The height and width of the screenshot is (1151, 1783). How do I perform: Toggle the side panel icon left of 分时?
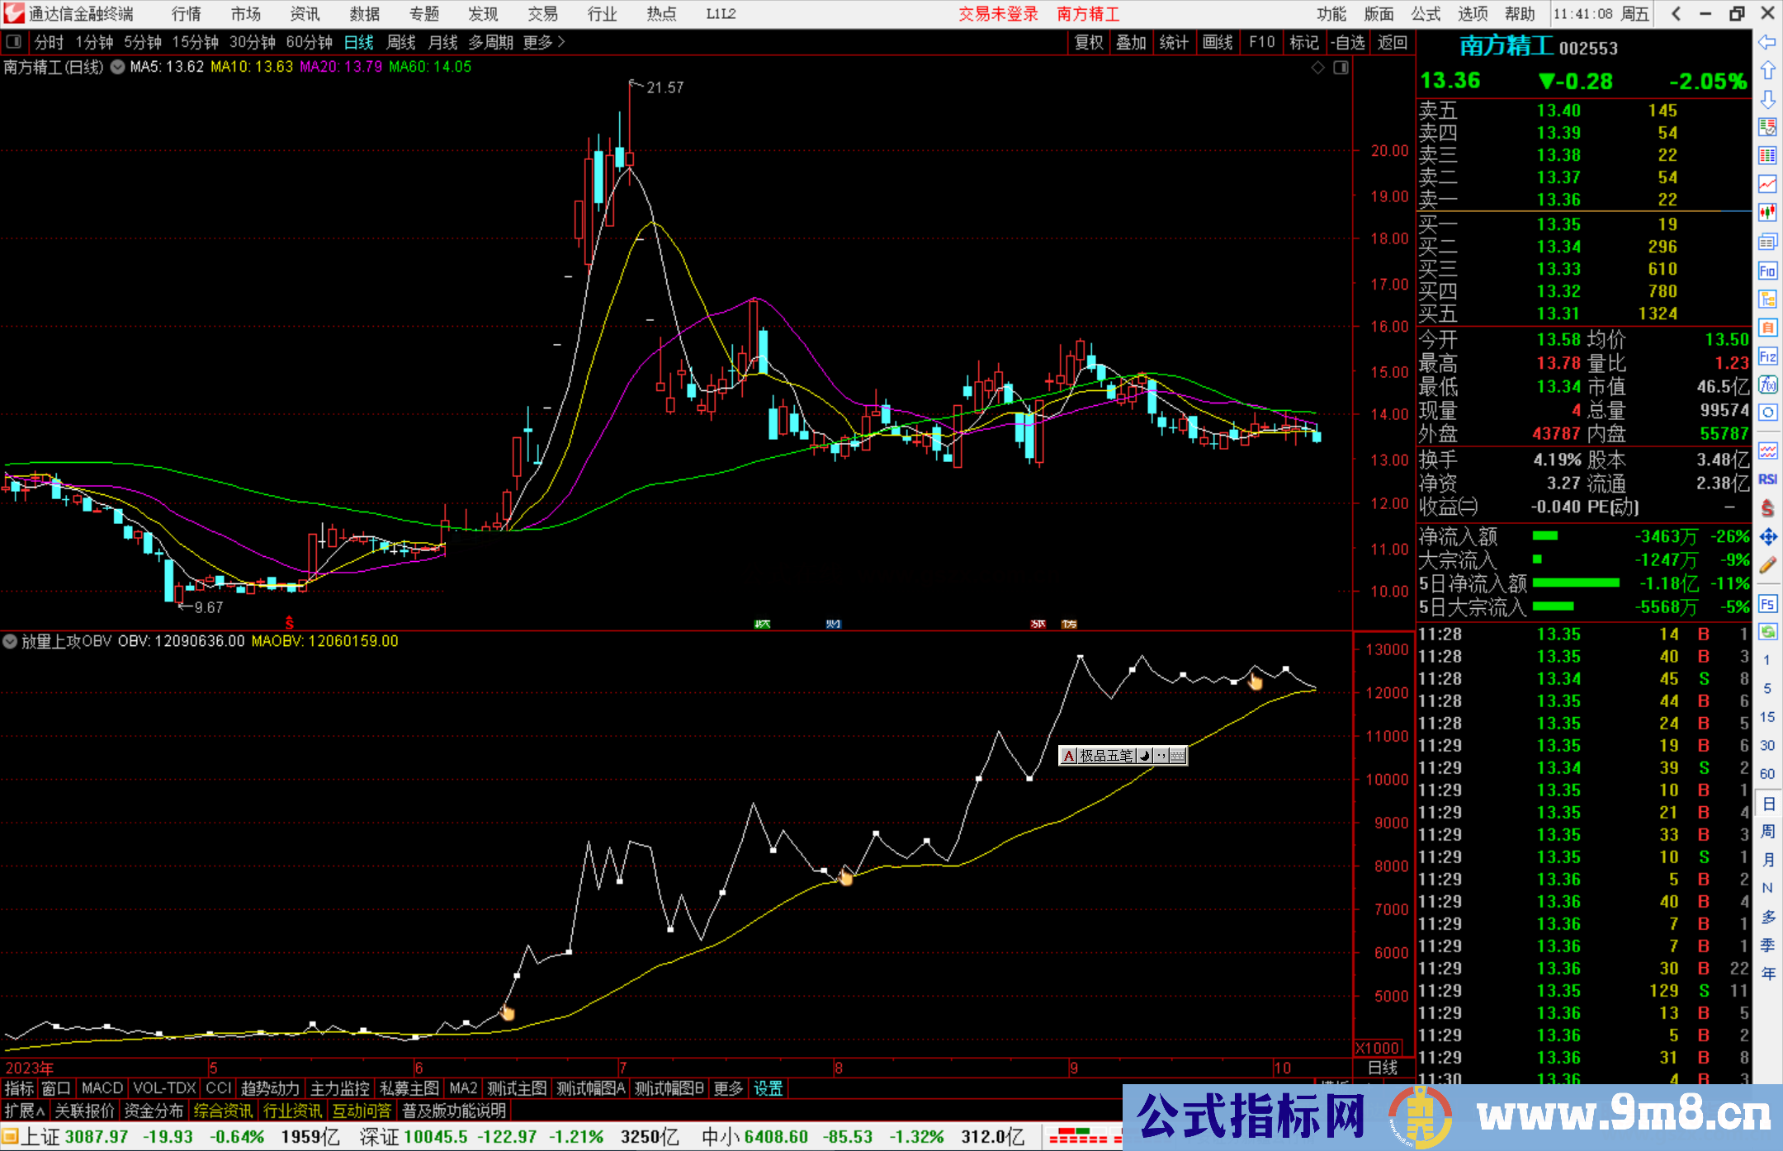pos(14,42)
